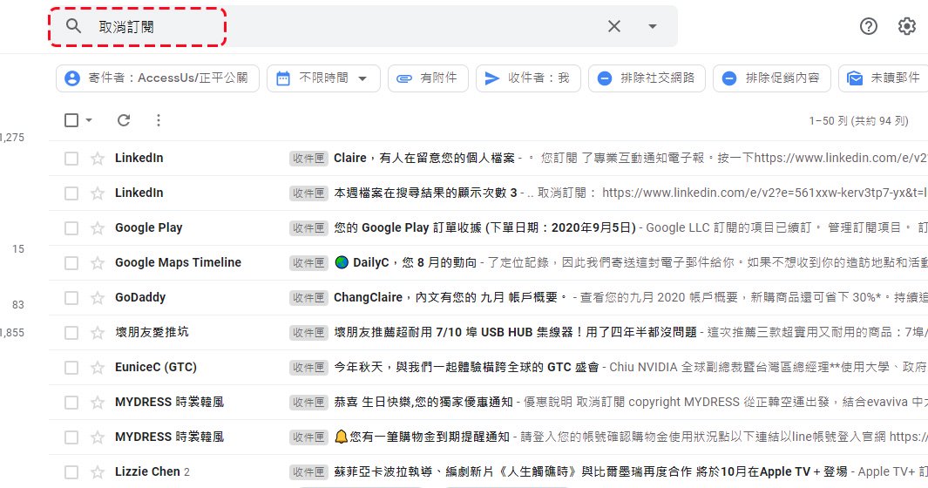This screenshot has height=488, width=928.
Task: Open the Settings gear icon
Action: 907,26
